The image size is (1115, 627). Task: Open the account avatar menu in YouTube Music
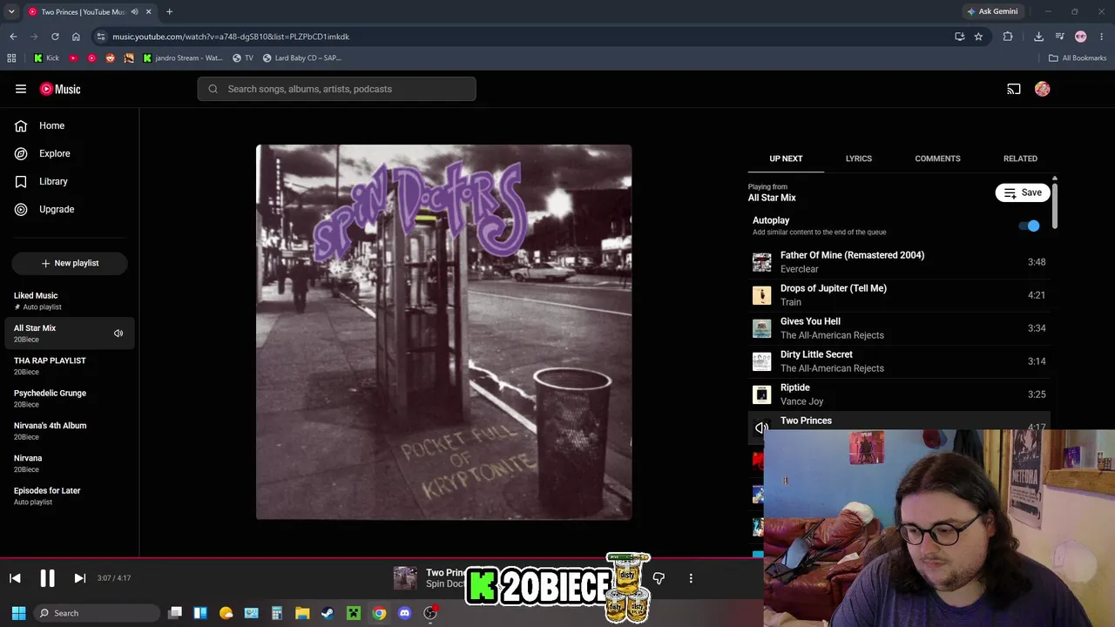[x=1043, y=89]
